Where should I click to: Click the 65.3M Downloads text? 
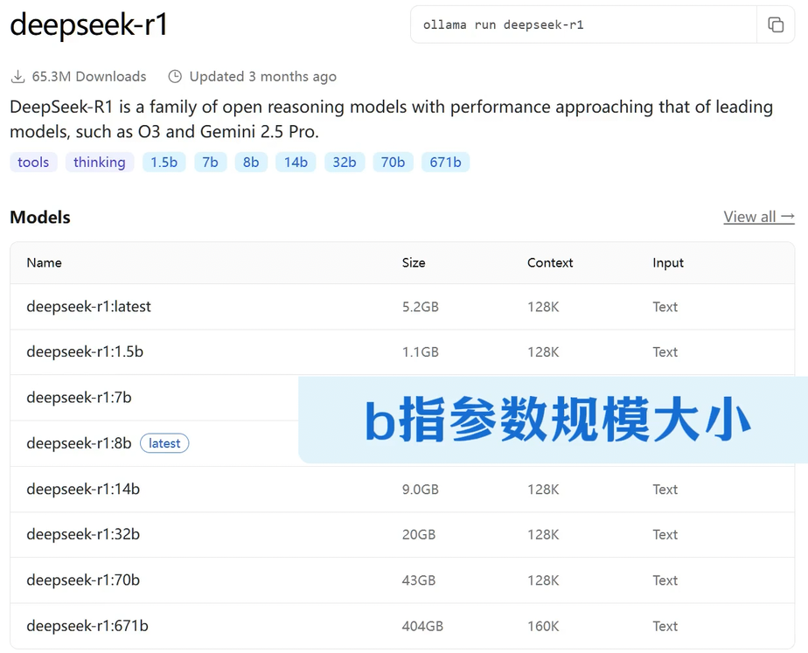pos(89,77)
